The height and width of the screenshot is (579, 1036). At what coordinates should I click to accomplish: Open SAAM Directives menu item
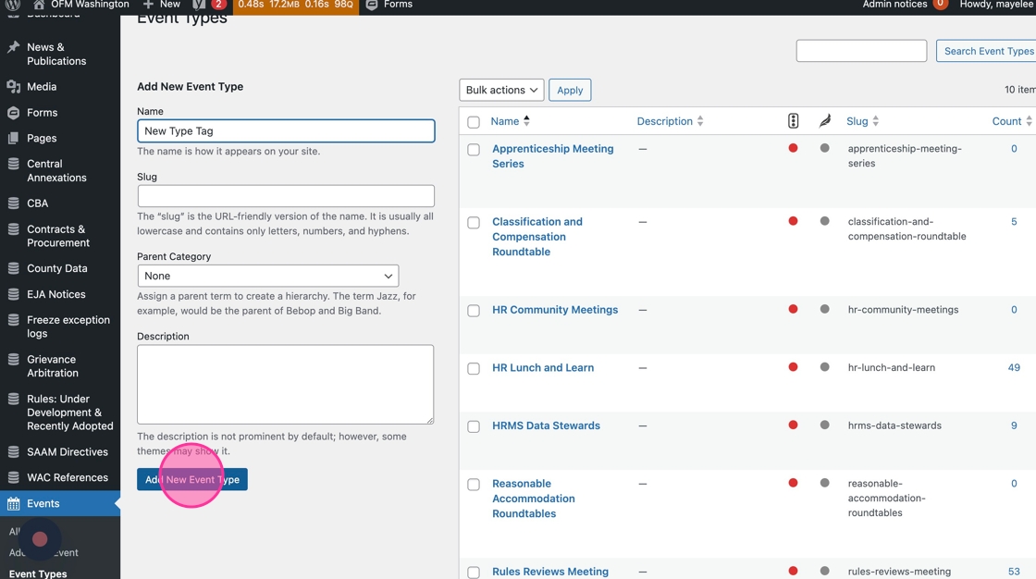(x=67, y=451)
